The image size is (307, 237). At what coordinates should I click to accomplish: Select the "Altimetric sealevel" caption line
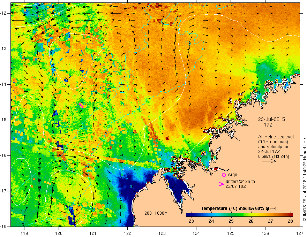[x=276, y=137]
